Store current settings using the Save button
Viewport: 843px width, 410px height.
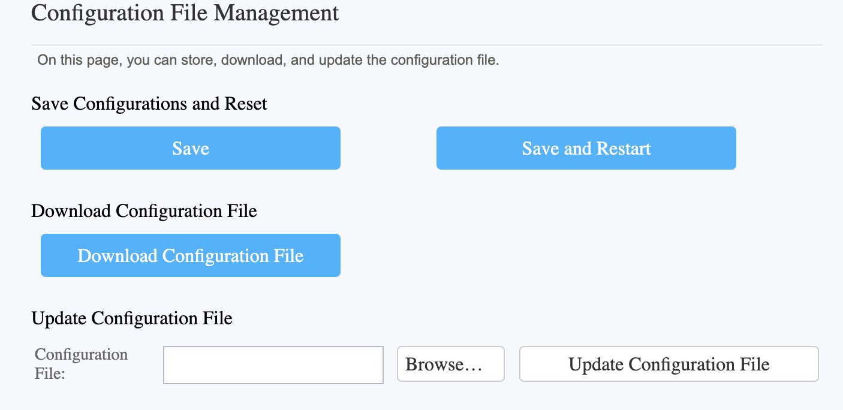pos(191,148)
